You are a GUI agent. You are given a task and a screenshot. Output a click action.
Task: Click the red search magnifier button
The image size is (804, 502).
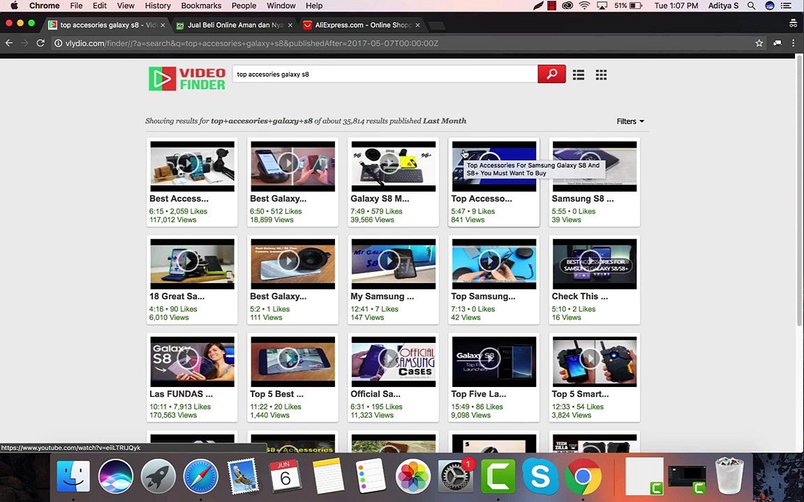pos(552,75)
